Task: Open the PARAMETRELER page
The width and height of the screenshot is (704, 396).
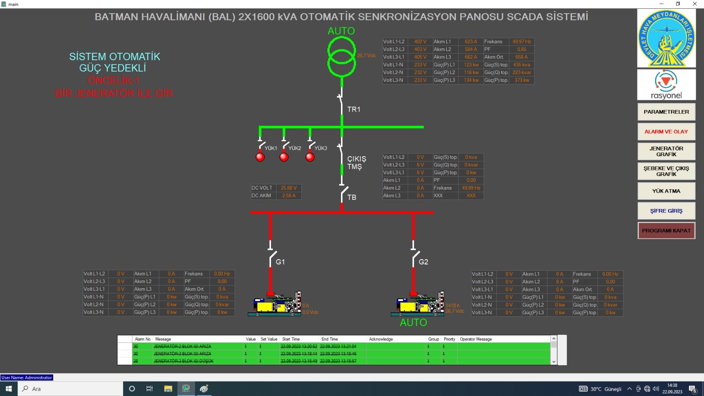Action: (666, 112)
